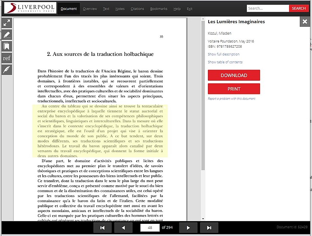The image size is (312, 236).
Task: Click the yellow highlighted paragraph
Action: coord(100,131)
